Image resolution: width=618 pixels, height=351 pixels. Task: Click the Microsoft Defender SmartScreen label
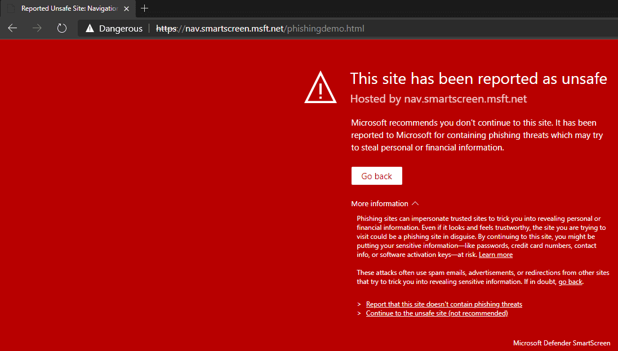tap(561, 343)
